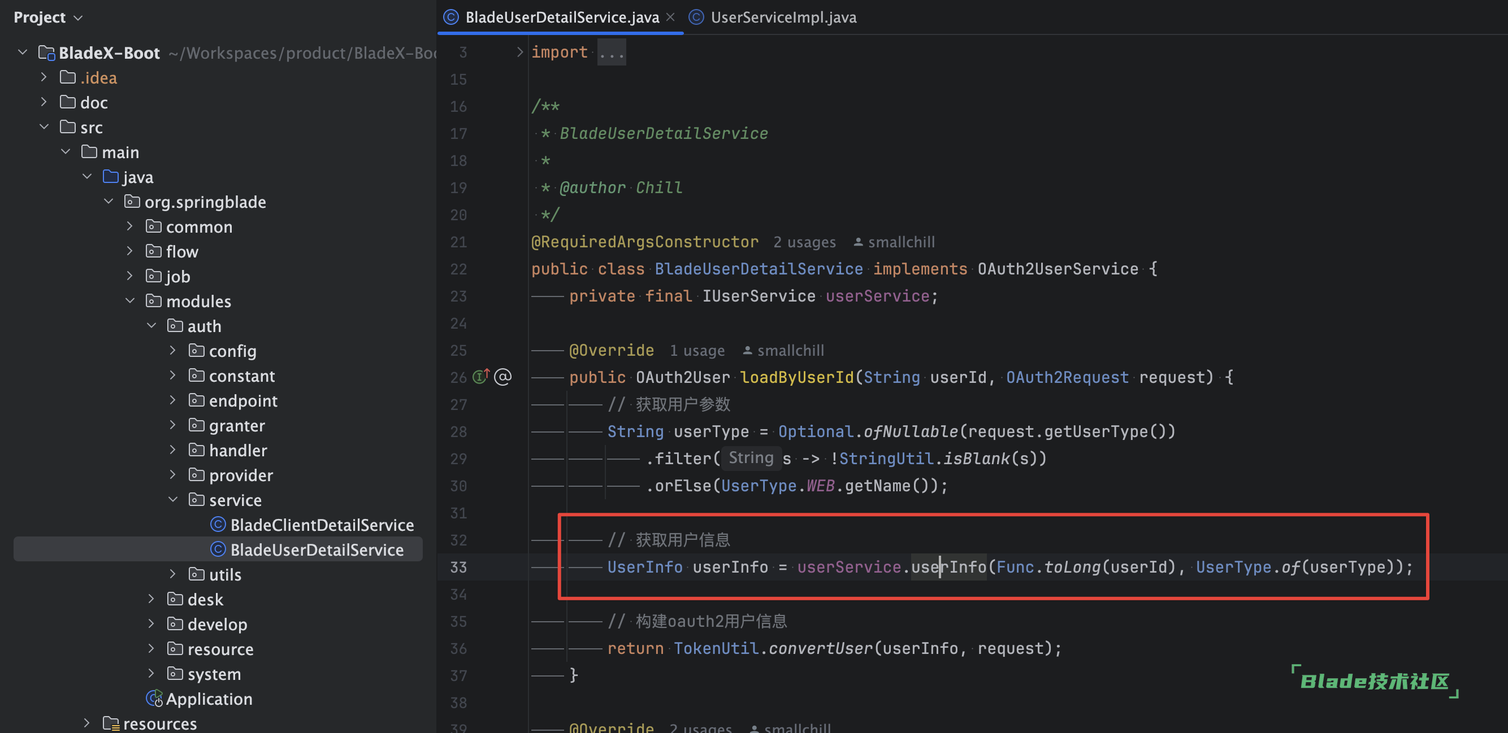
Task: Expand the resources folder
Action: coord(87,723)
